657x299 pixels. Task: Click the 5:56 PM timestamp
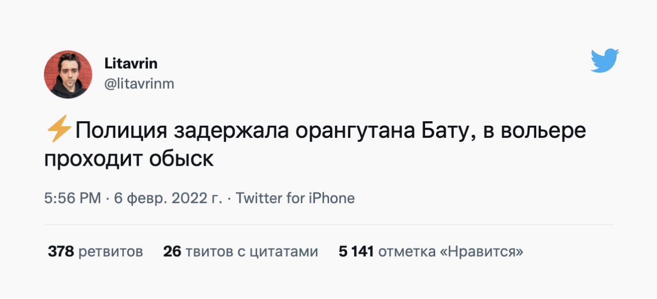click(x=73, y=198)
